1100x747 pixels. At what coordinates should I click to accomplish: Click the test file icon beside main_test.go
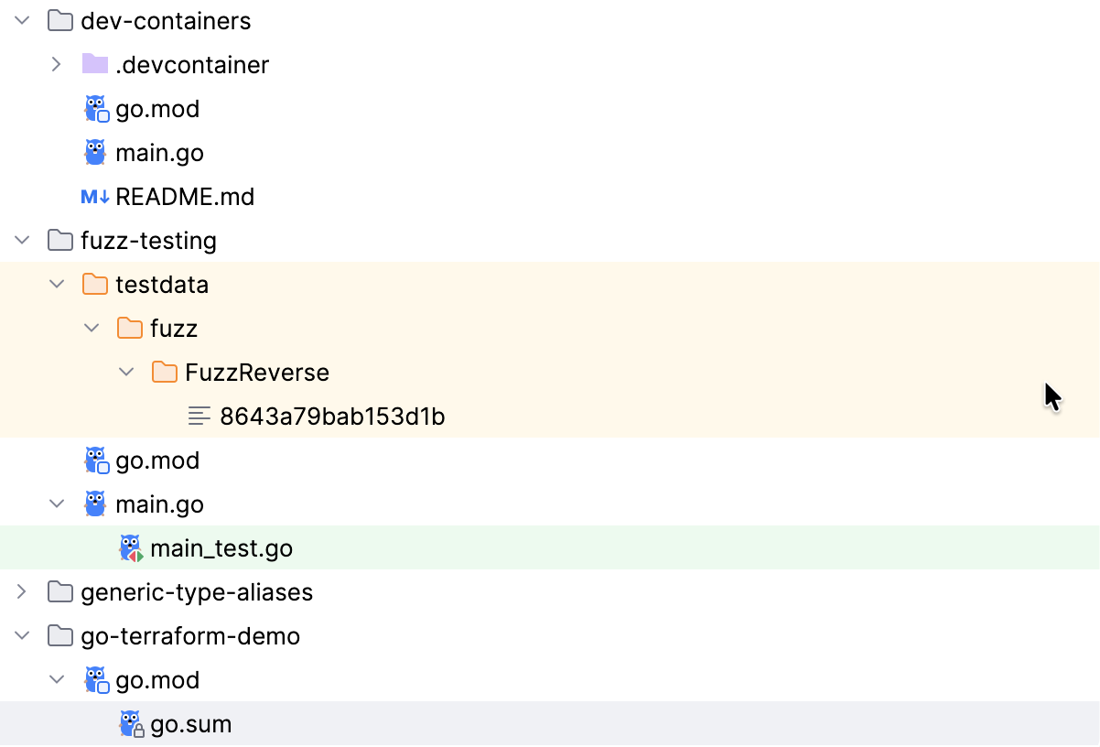[x=130, y=547]
